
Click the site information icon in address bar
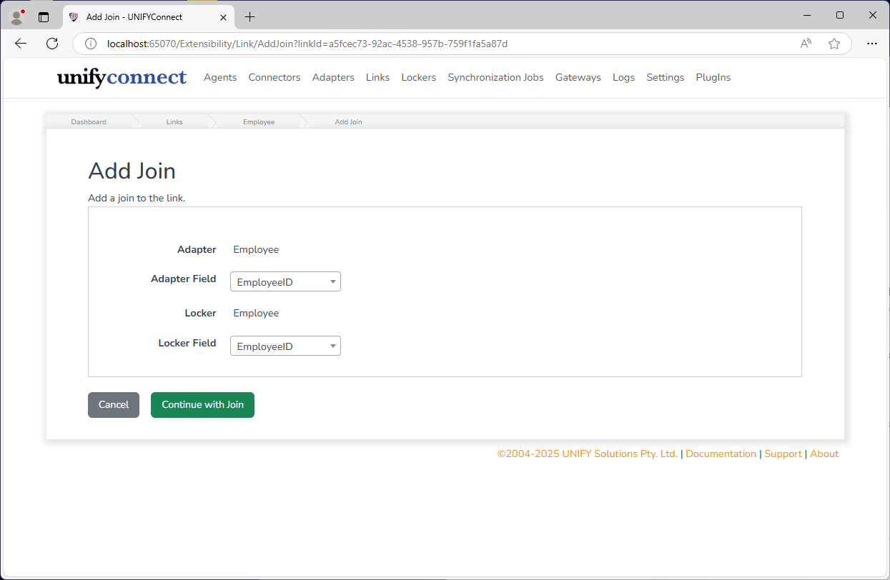pos(91,44)
